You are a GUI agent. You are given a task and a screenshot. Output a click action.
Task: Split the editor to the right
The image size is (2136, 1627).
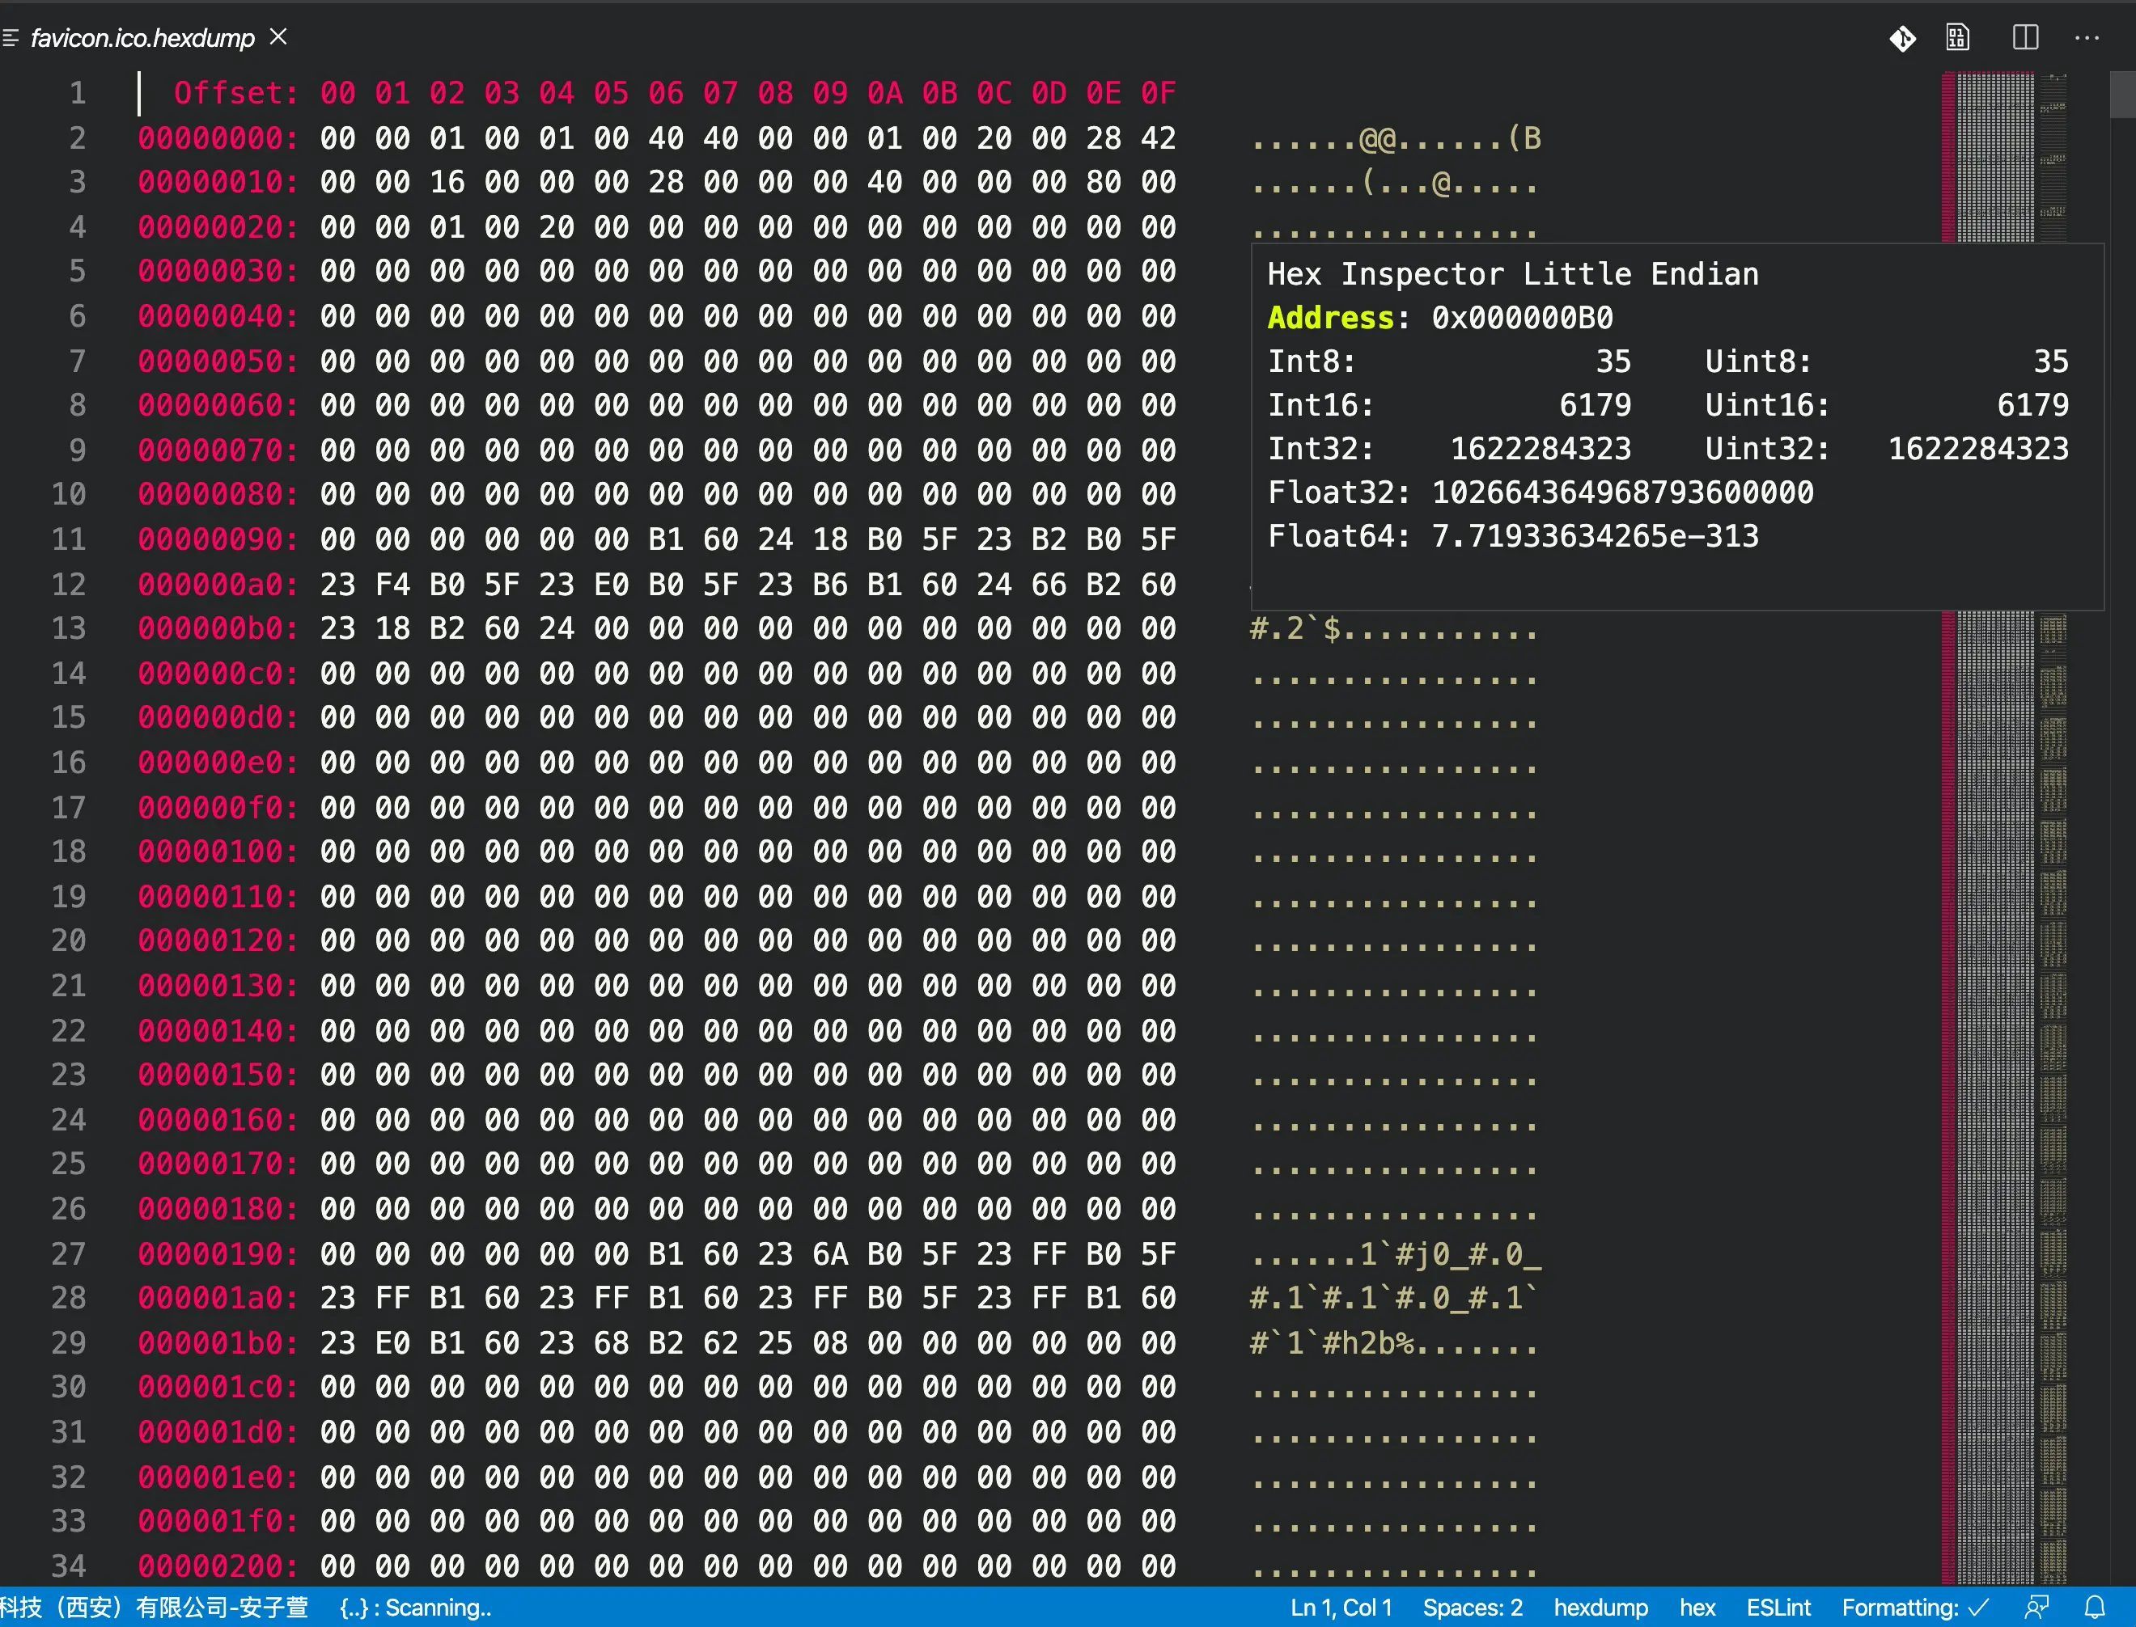pos(2024,38)
